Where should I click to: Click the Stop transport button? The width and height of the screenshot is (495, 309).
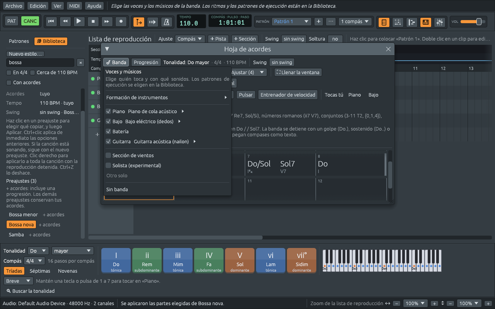coord(93,22)
